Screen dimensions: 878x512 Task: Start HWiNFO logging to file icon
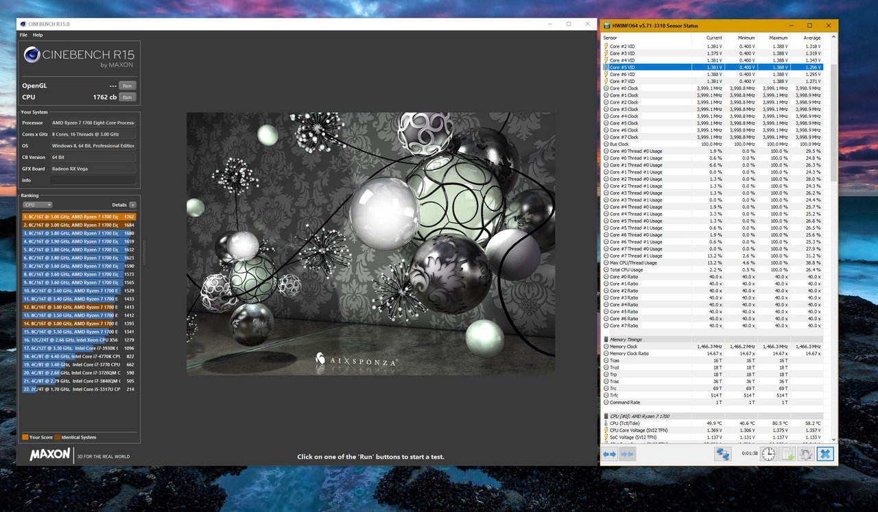(787, 454)
